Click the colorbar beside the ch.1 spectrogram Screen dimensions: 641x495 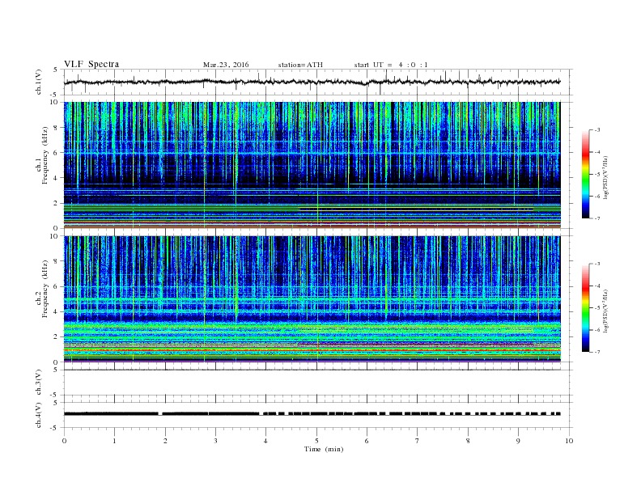coord(586,174)
